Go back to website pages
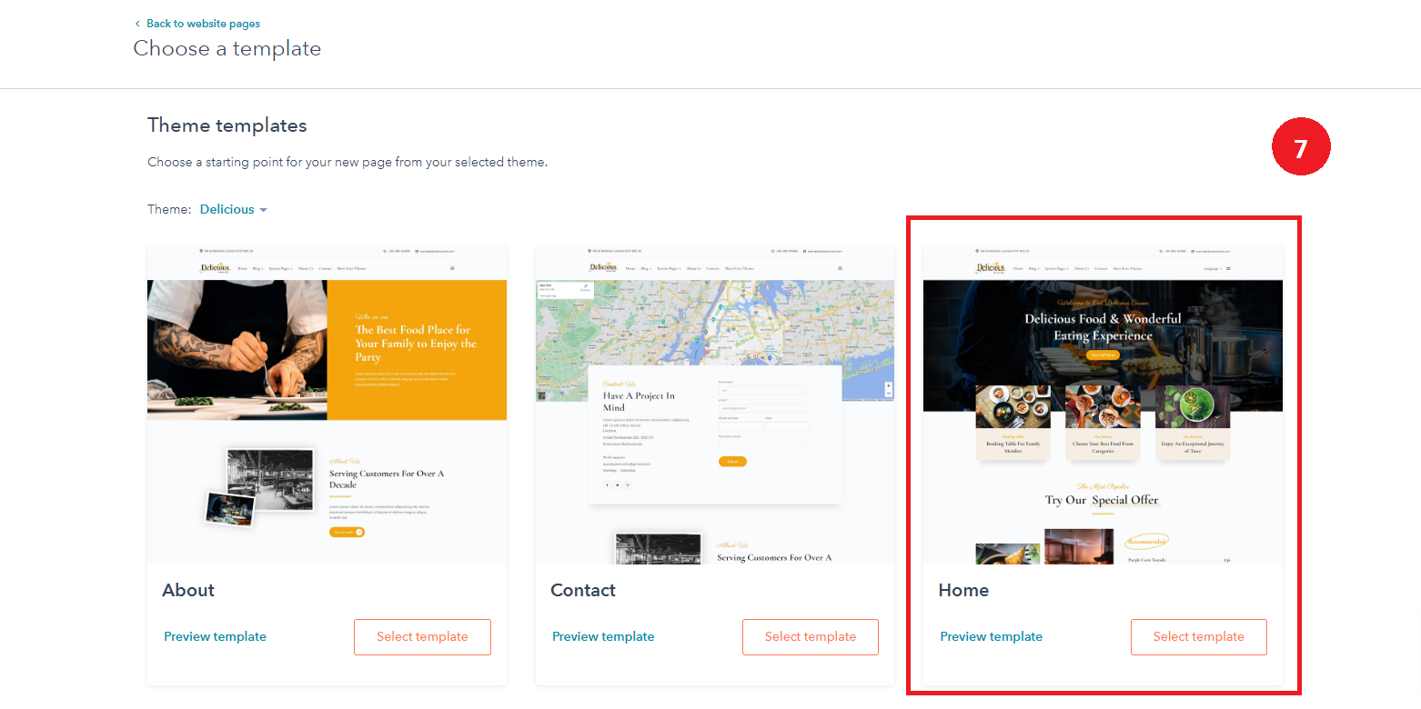This screenshot has height=709, width=1421. (203, 24)
